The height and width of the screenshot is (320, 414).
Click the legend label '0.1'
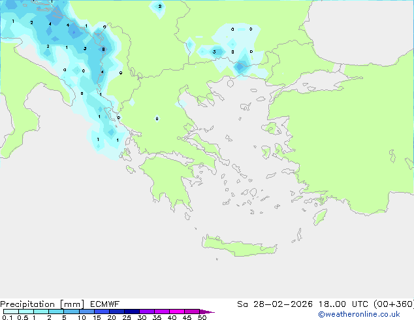pos(7,317)
